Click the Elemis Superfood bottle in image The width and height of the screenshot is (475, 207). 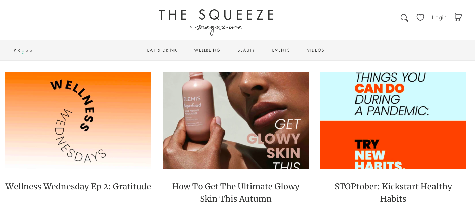(198, 109)
